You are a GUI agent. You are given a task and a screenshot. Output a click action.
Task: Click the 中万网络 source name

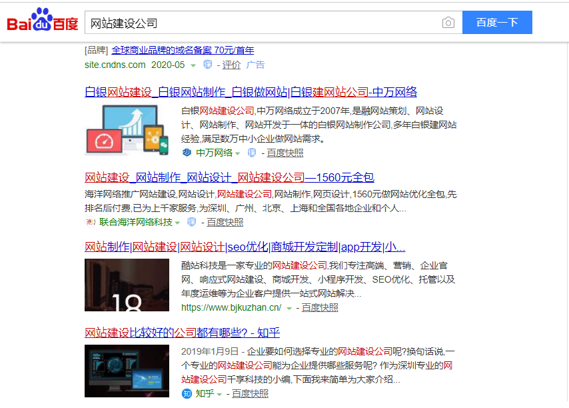[x=214, y=153]
